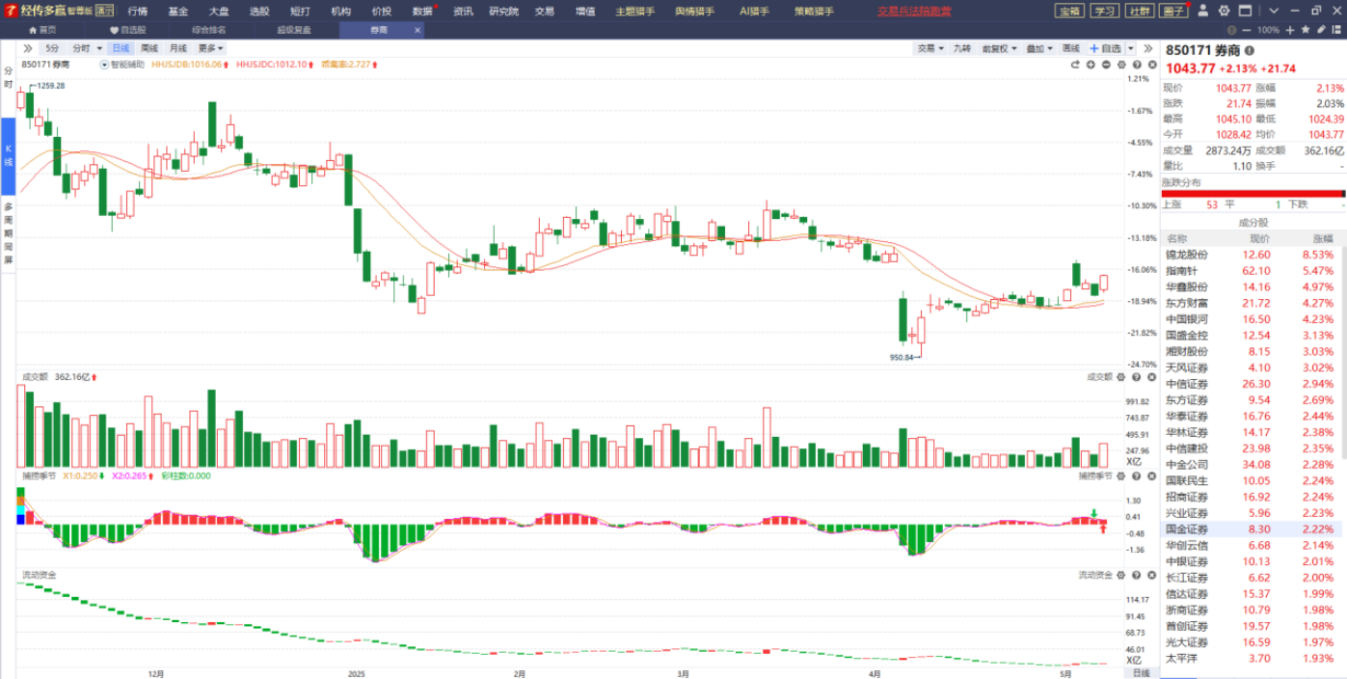Viewport: 1347px width, 679px height.
Task: Click the alert info icon left of zoom controls
Action: pyautogui.click(x=1231, y=30)
